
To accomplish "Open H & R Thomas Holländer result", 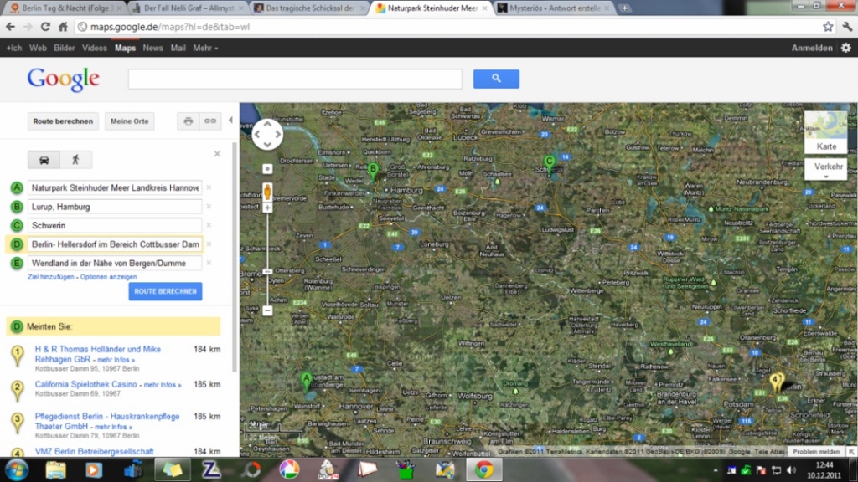I will pos(97,354).
